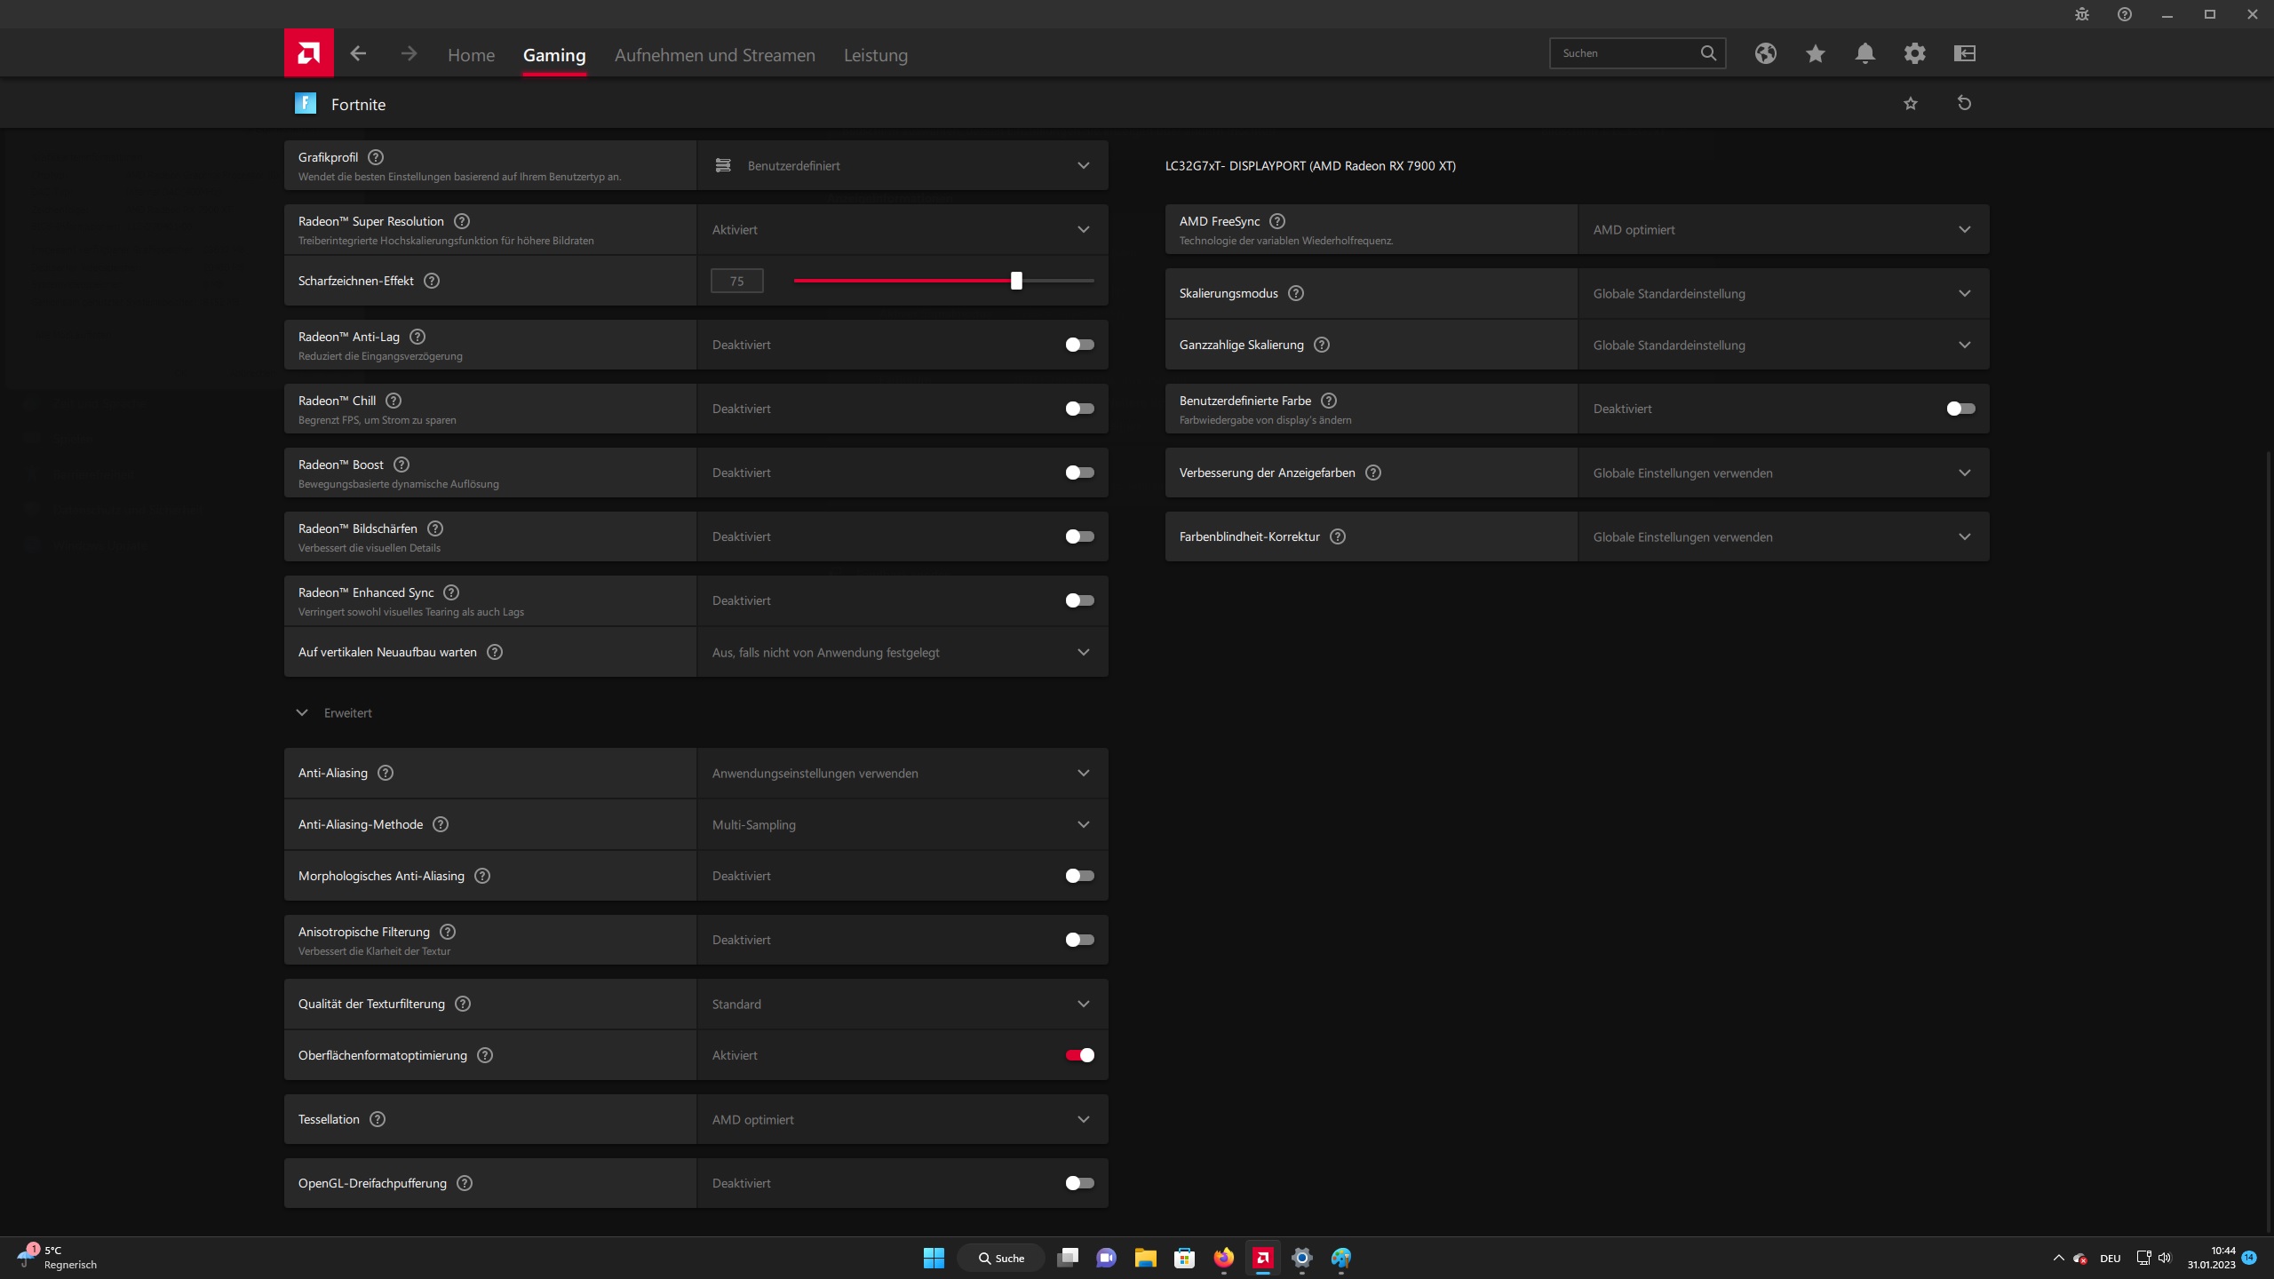Toggle the sidebar panel icon
The height and width of the screenshot is (1279, 2274).
coord(1964,53)
